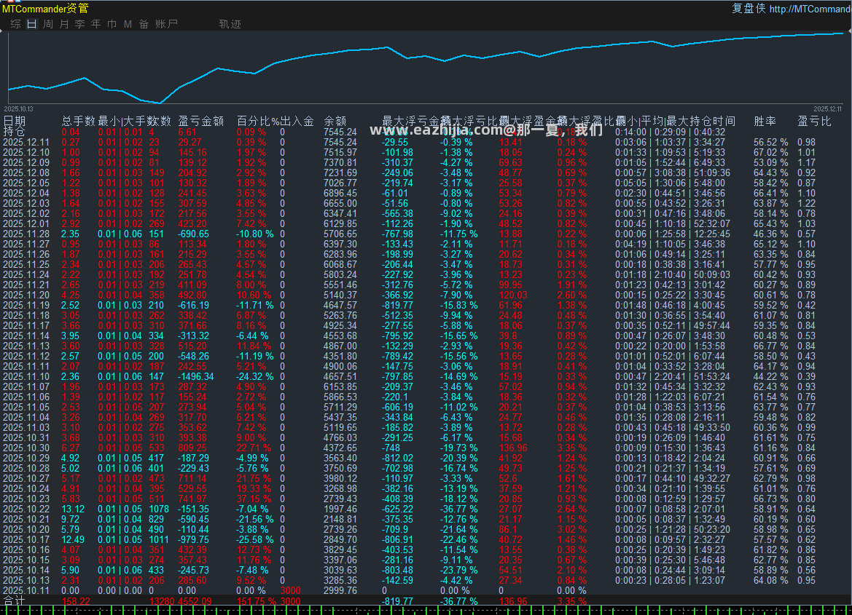Open the 币 (symbol) tab
Viewport: 852px width, 615px height.
coord(112,24)
